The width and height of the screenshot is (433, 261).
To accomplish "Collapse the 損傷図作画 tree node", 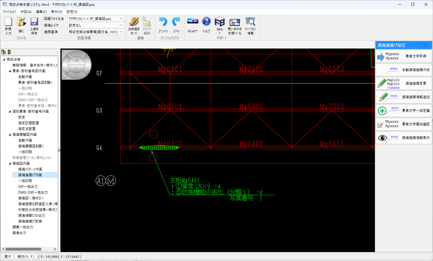I will (10, 164).
